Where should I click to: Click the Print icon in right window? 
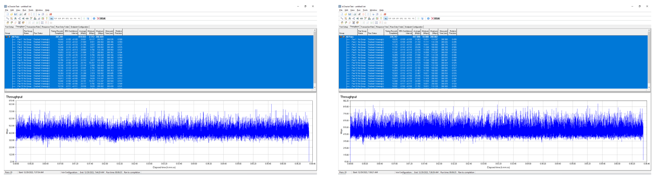point(354,14)
